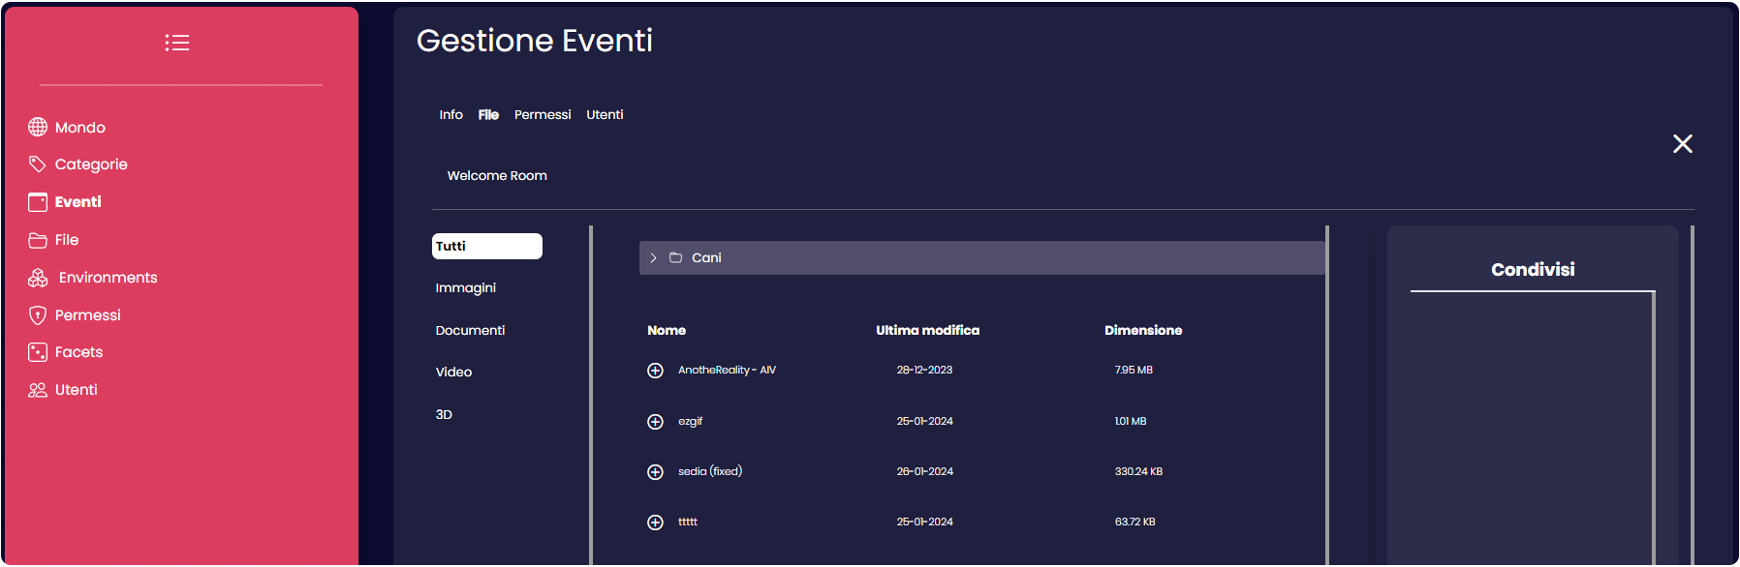Add the ttttt file using its plus icon
This screenshot has height=567, width=1740.
655,522
